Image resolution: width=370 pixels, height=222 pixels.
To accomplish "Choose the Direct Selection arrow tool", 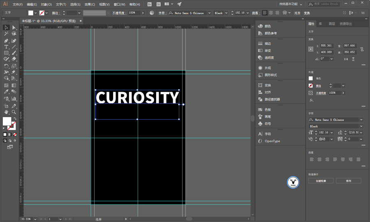I will (x=14, y=28).
